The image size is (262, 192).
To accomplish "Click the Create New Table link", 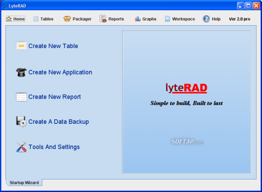I will [53, 46].
